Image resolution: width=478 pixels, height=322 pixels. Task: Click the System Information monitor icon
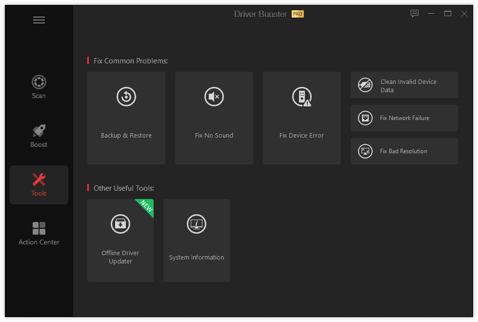click(197, 224)
